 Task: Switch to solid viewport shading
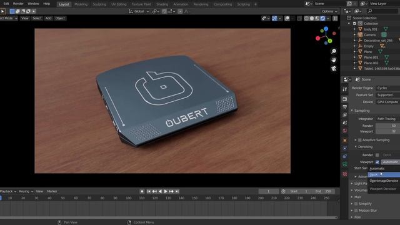point(312,18)
